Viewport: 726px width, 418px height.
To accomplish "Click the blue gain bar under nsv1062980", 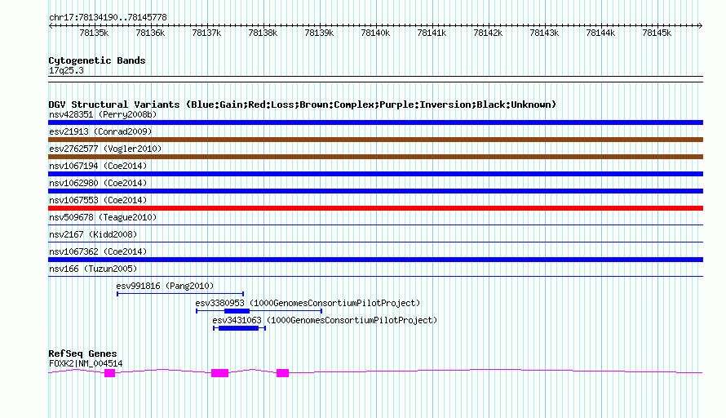I will [x=375, y=191].
